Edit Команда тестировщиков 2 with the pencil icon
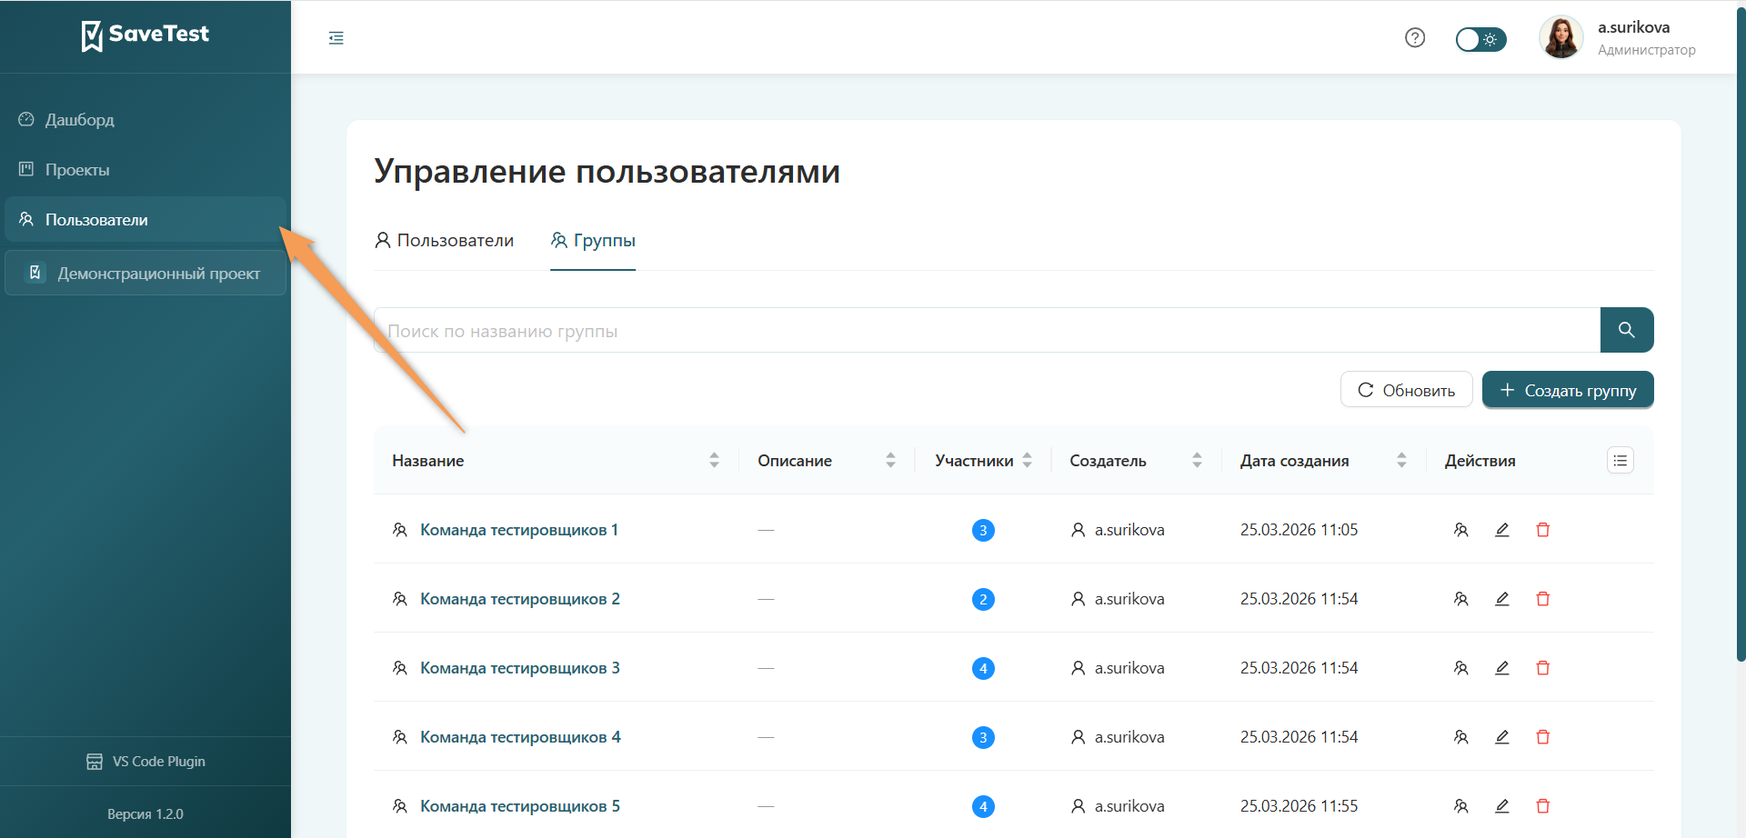This screenshot has height=838, width=1746. pos(1501,598)
